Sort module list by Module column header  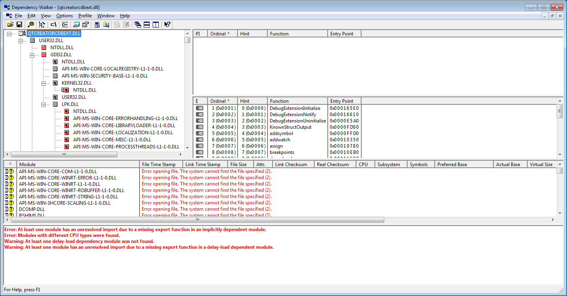point(78,165)
